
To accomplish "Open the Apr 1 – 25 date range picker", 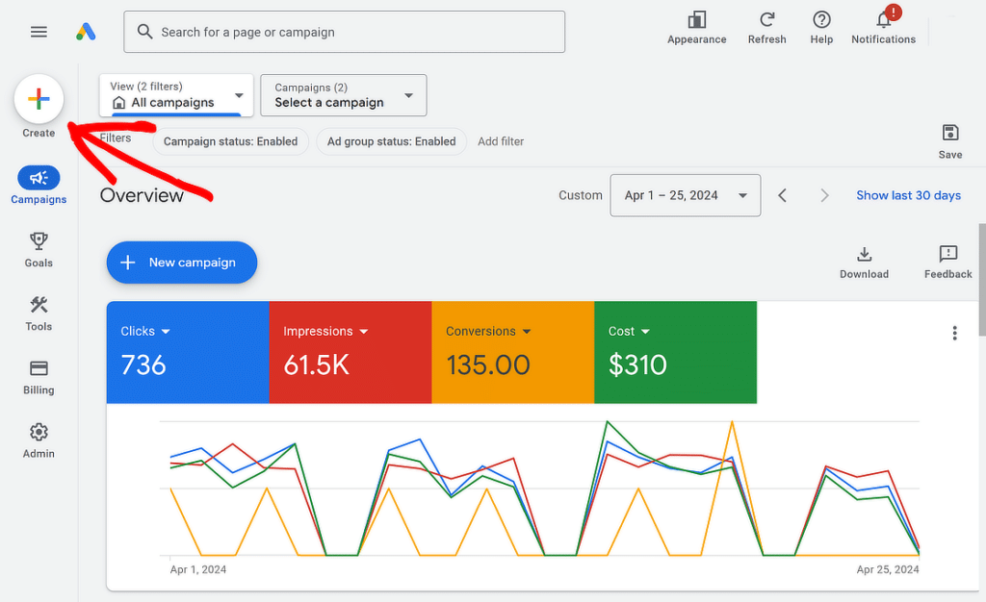I will tap(685, 194).
